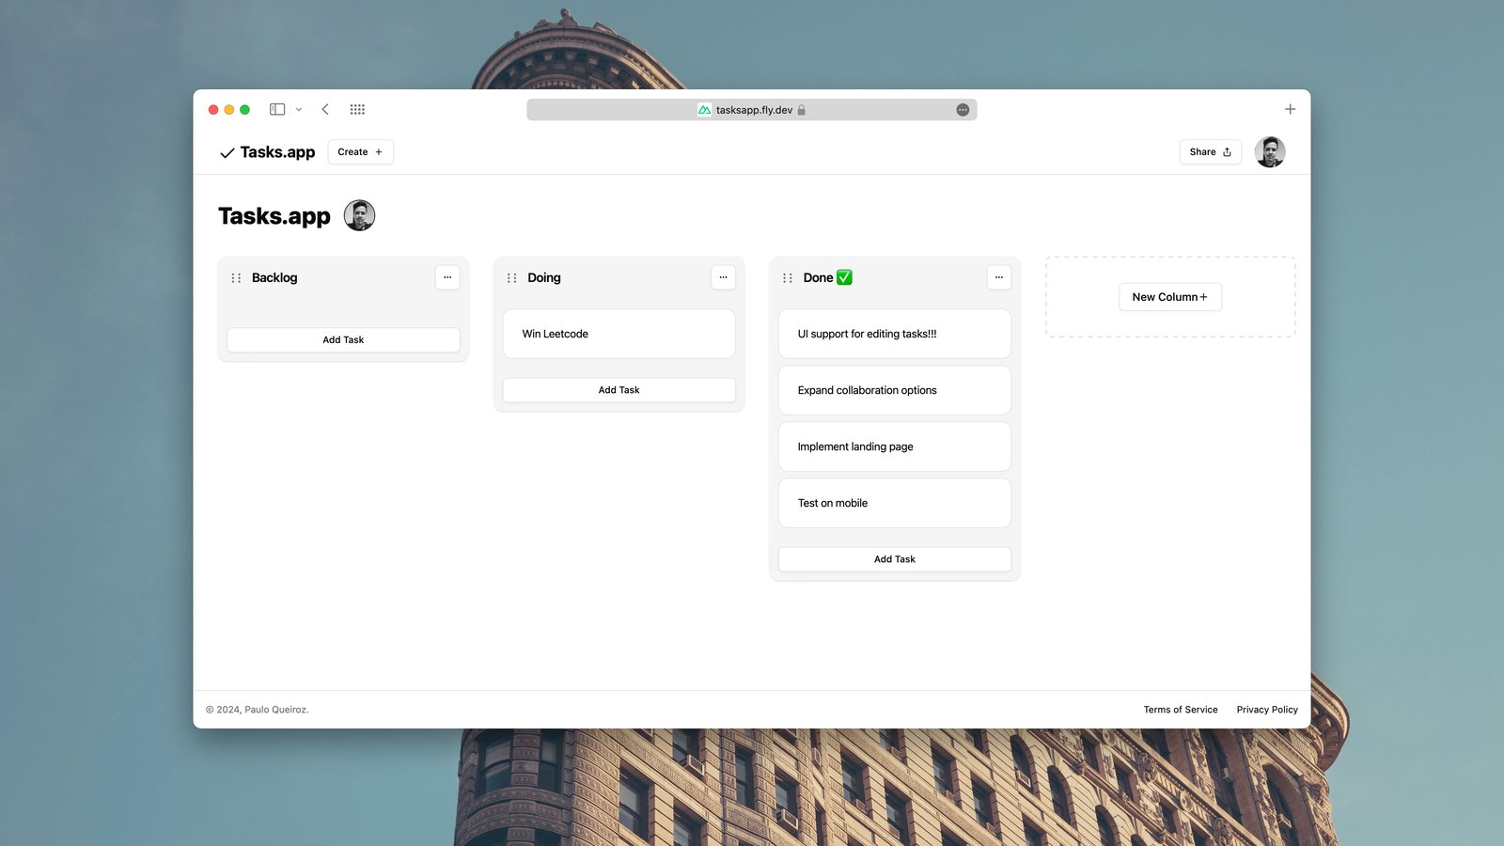Click the Share button

coord(1210,152)
